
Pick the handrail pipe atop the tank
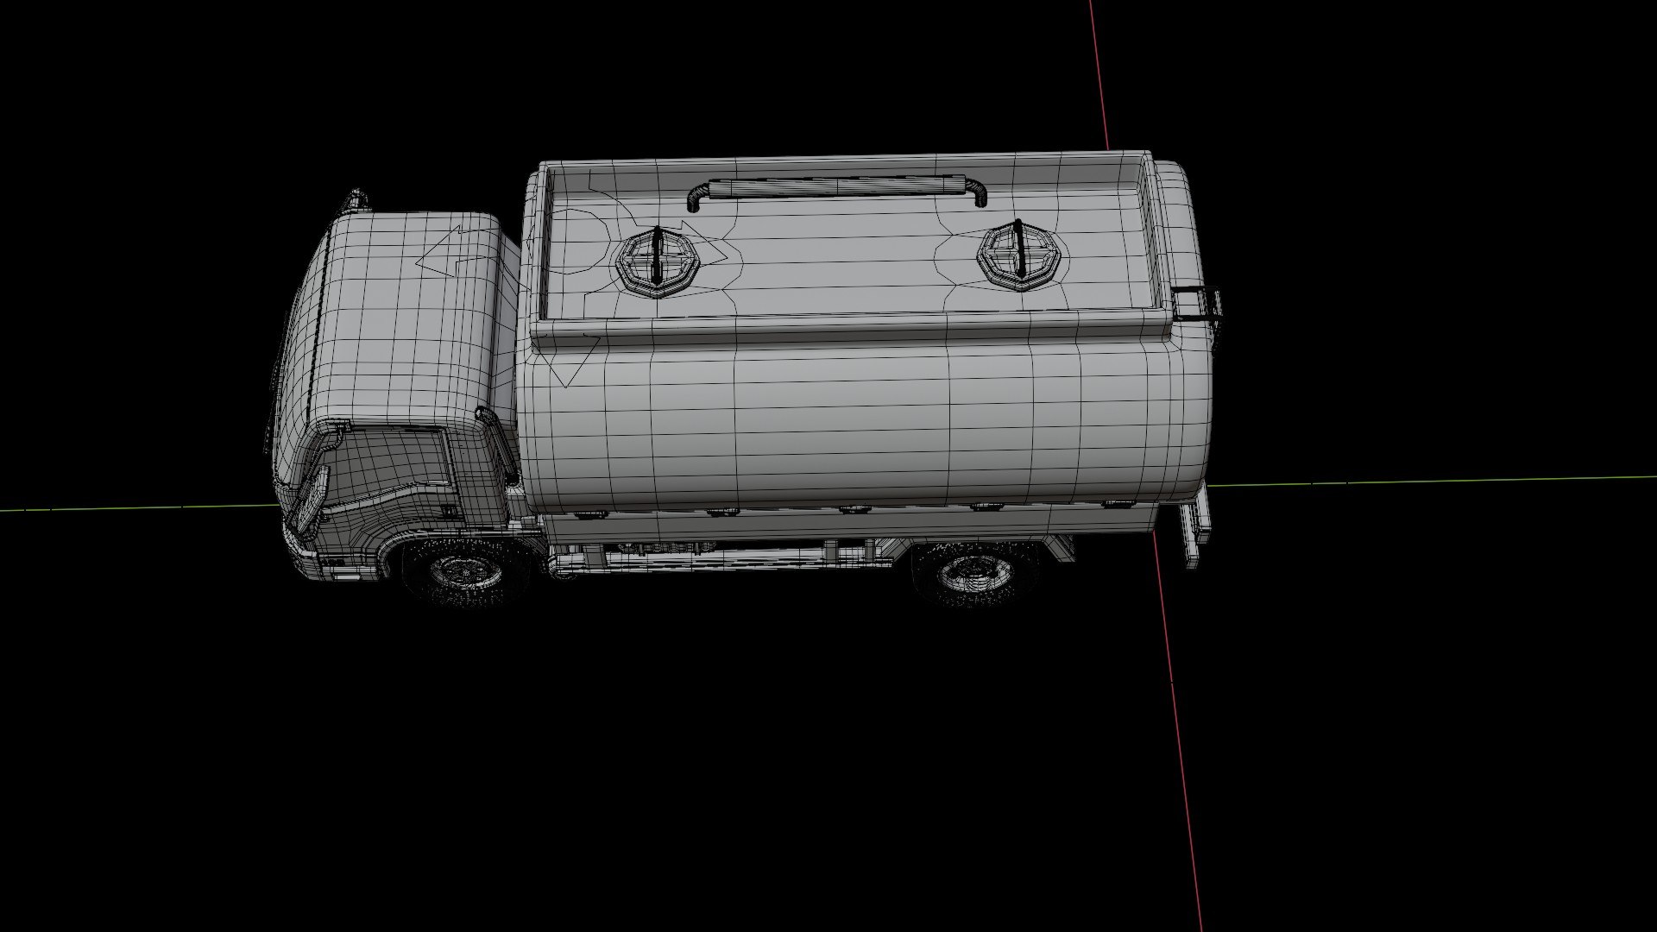(835, 190)
